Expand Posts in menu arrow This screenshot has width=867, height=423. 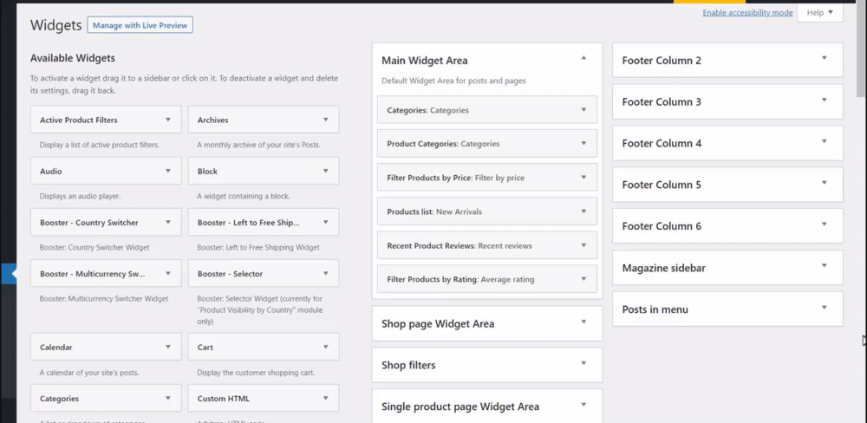824,309
